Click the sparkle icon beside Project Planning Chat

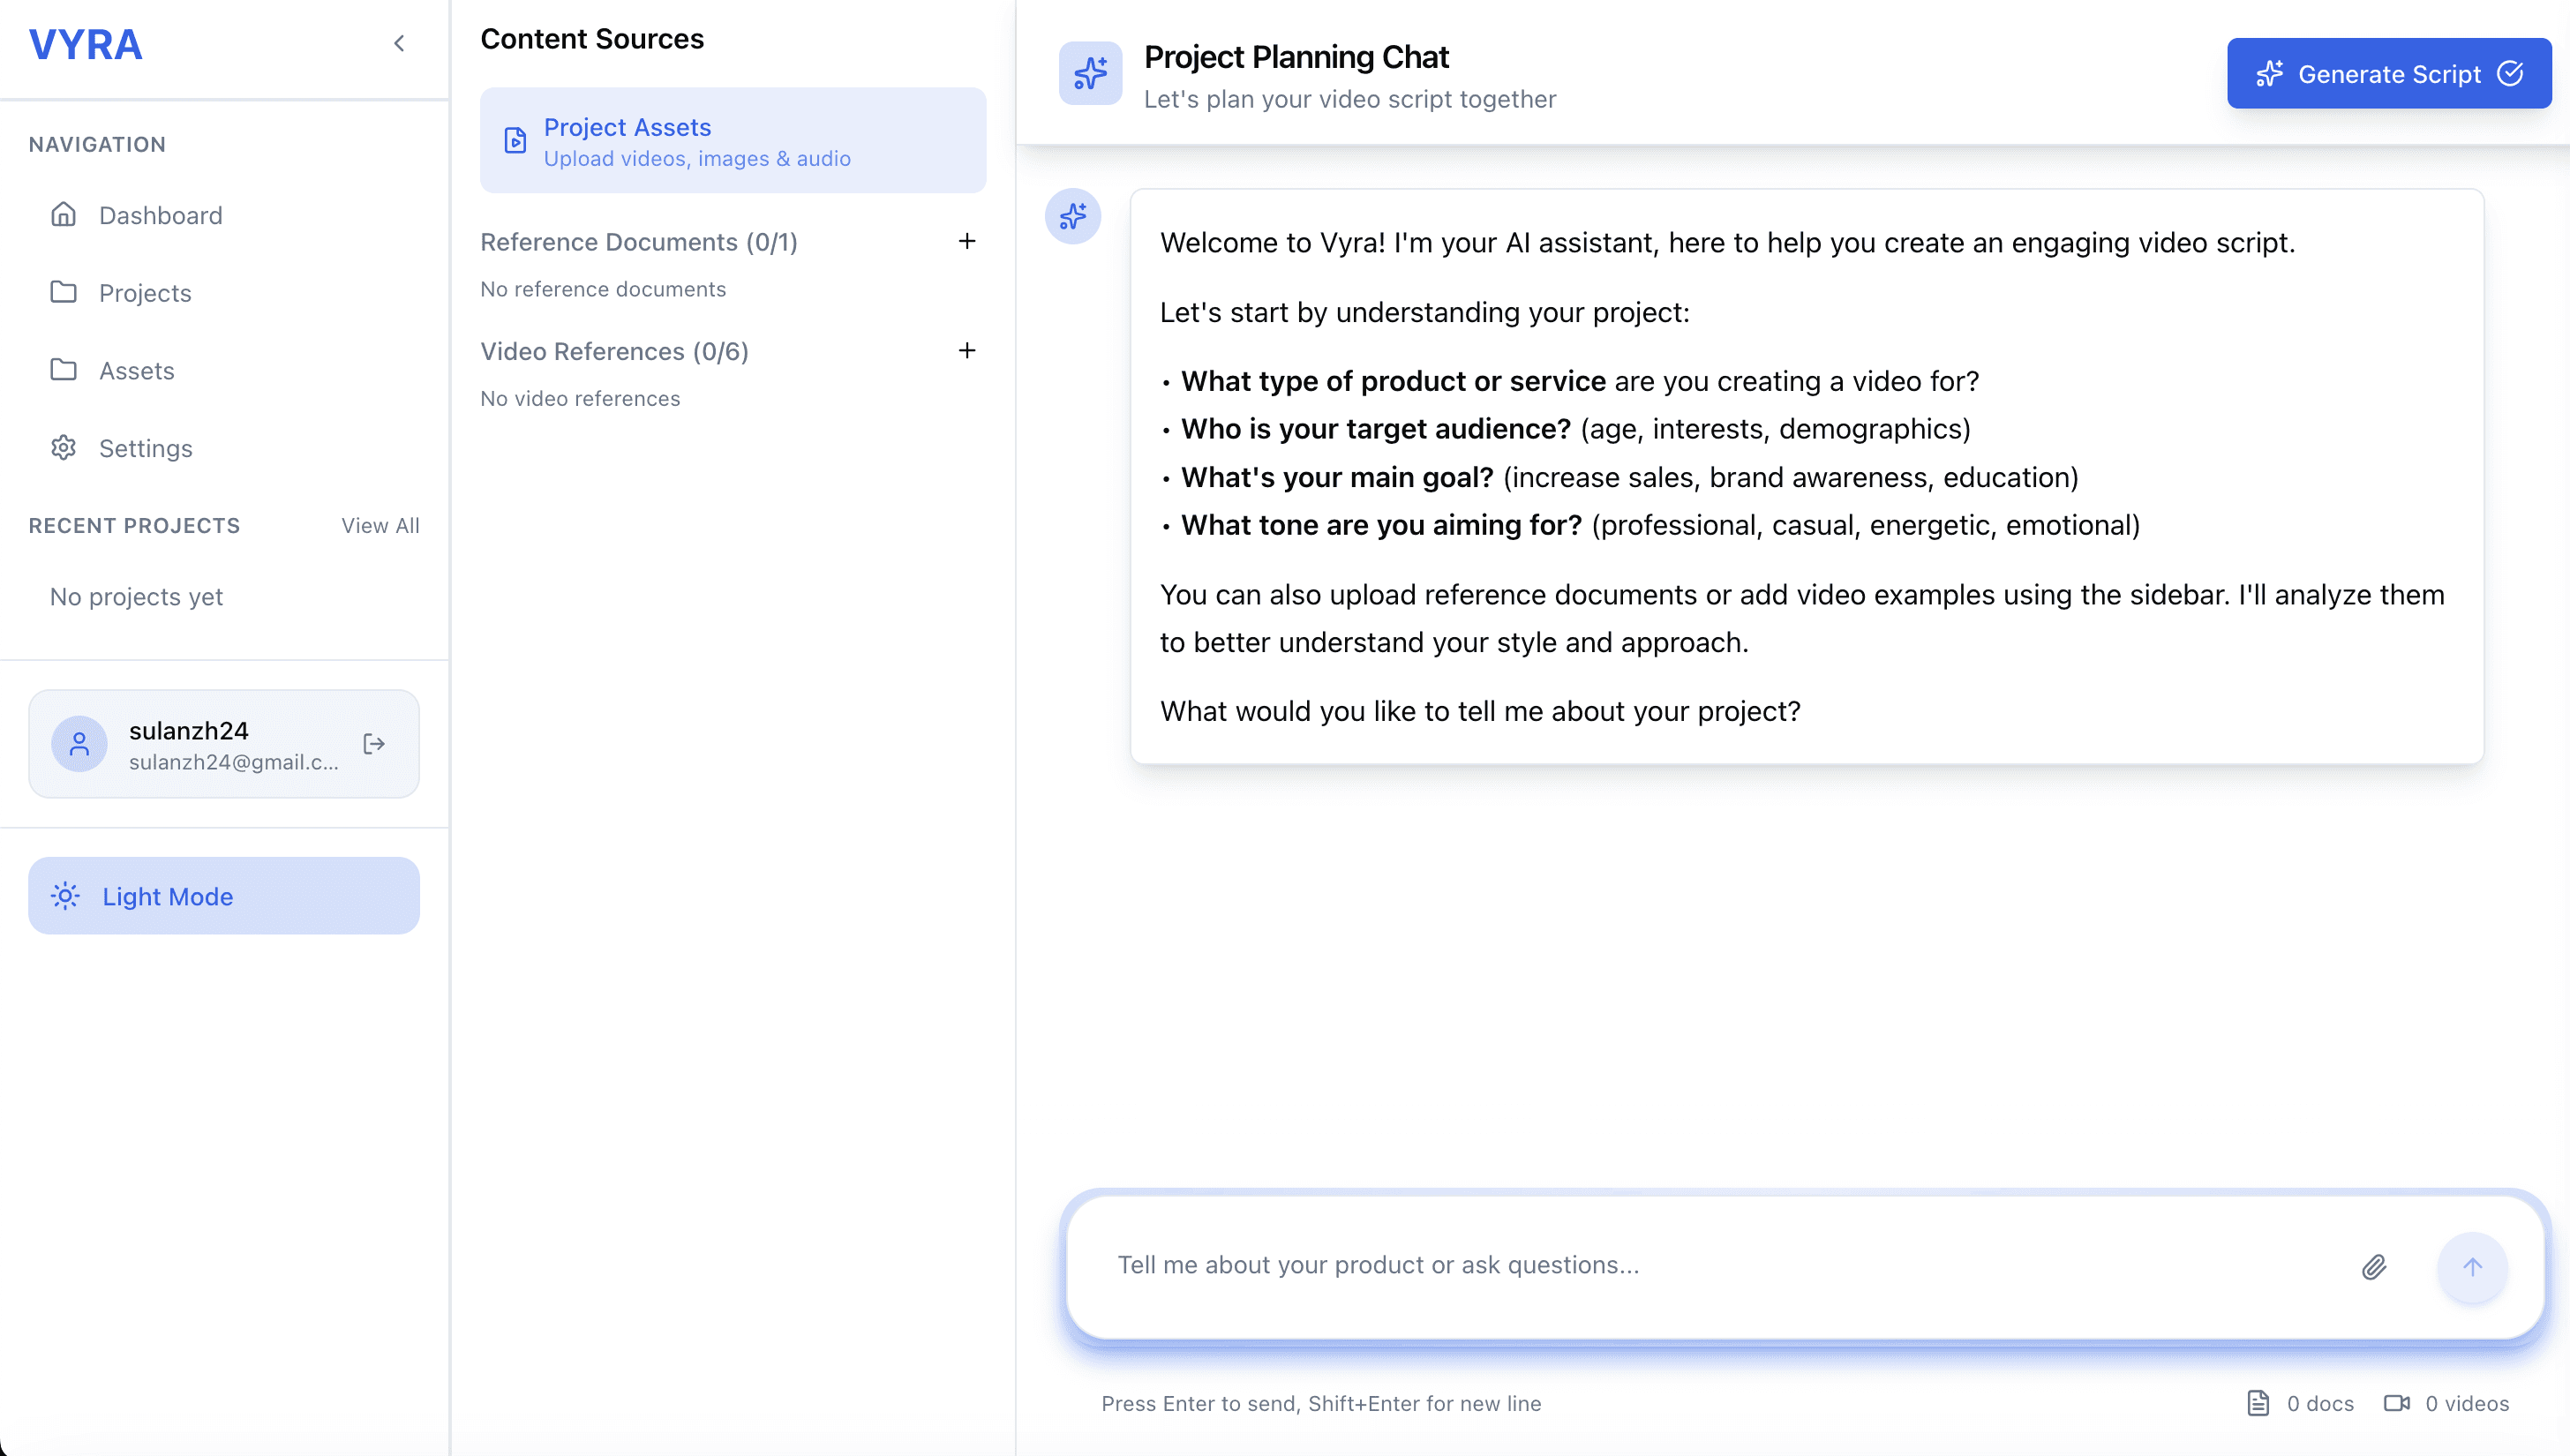1090,73
